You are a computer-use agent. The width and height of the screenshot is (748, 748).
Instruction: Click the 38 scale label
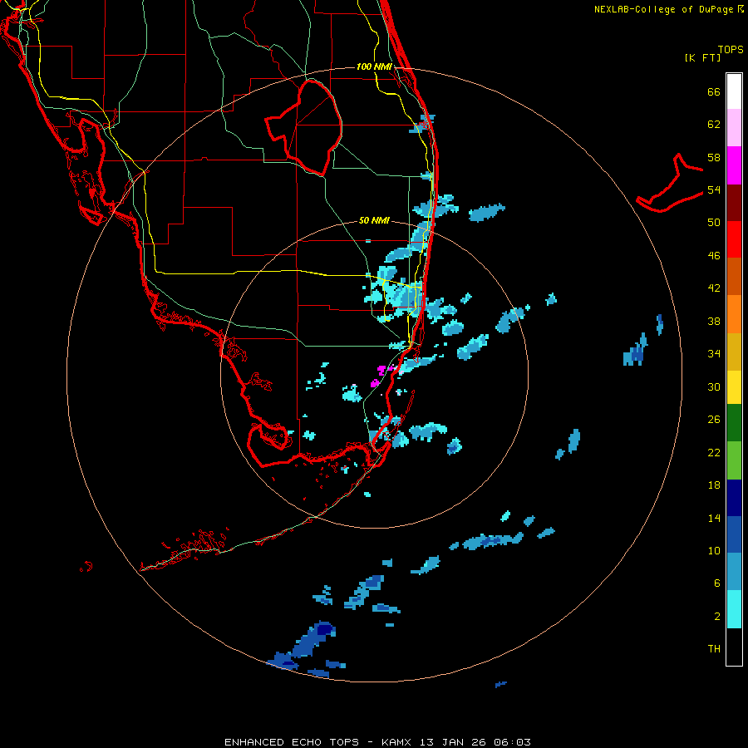[714, 321]
